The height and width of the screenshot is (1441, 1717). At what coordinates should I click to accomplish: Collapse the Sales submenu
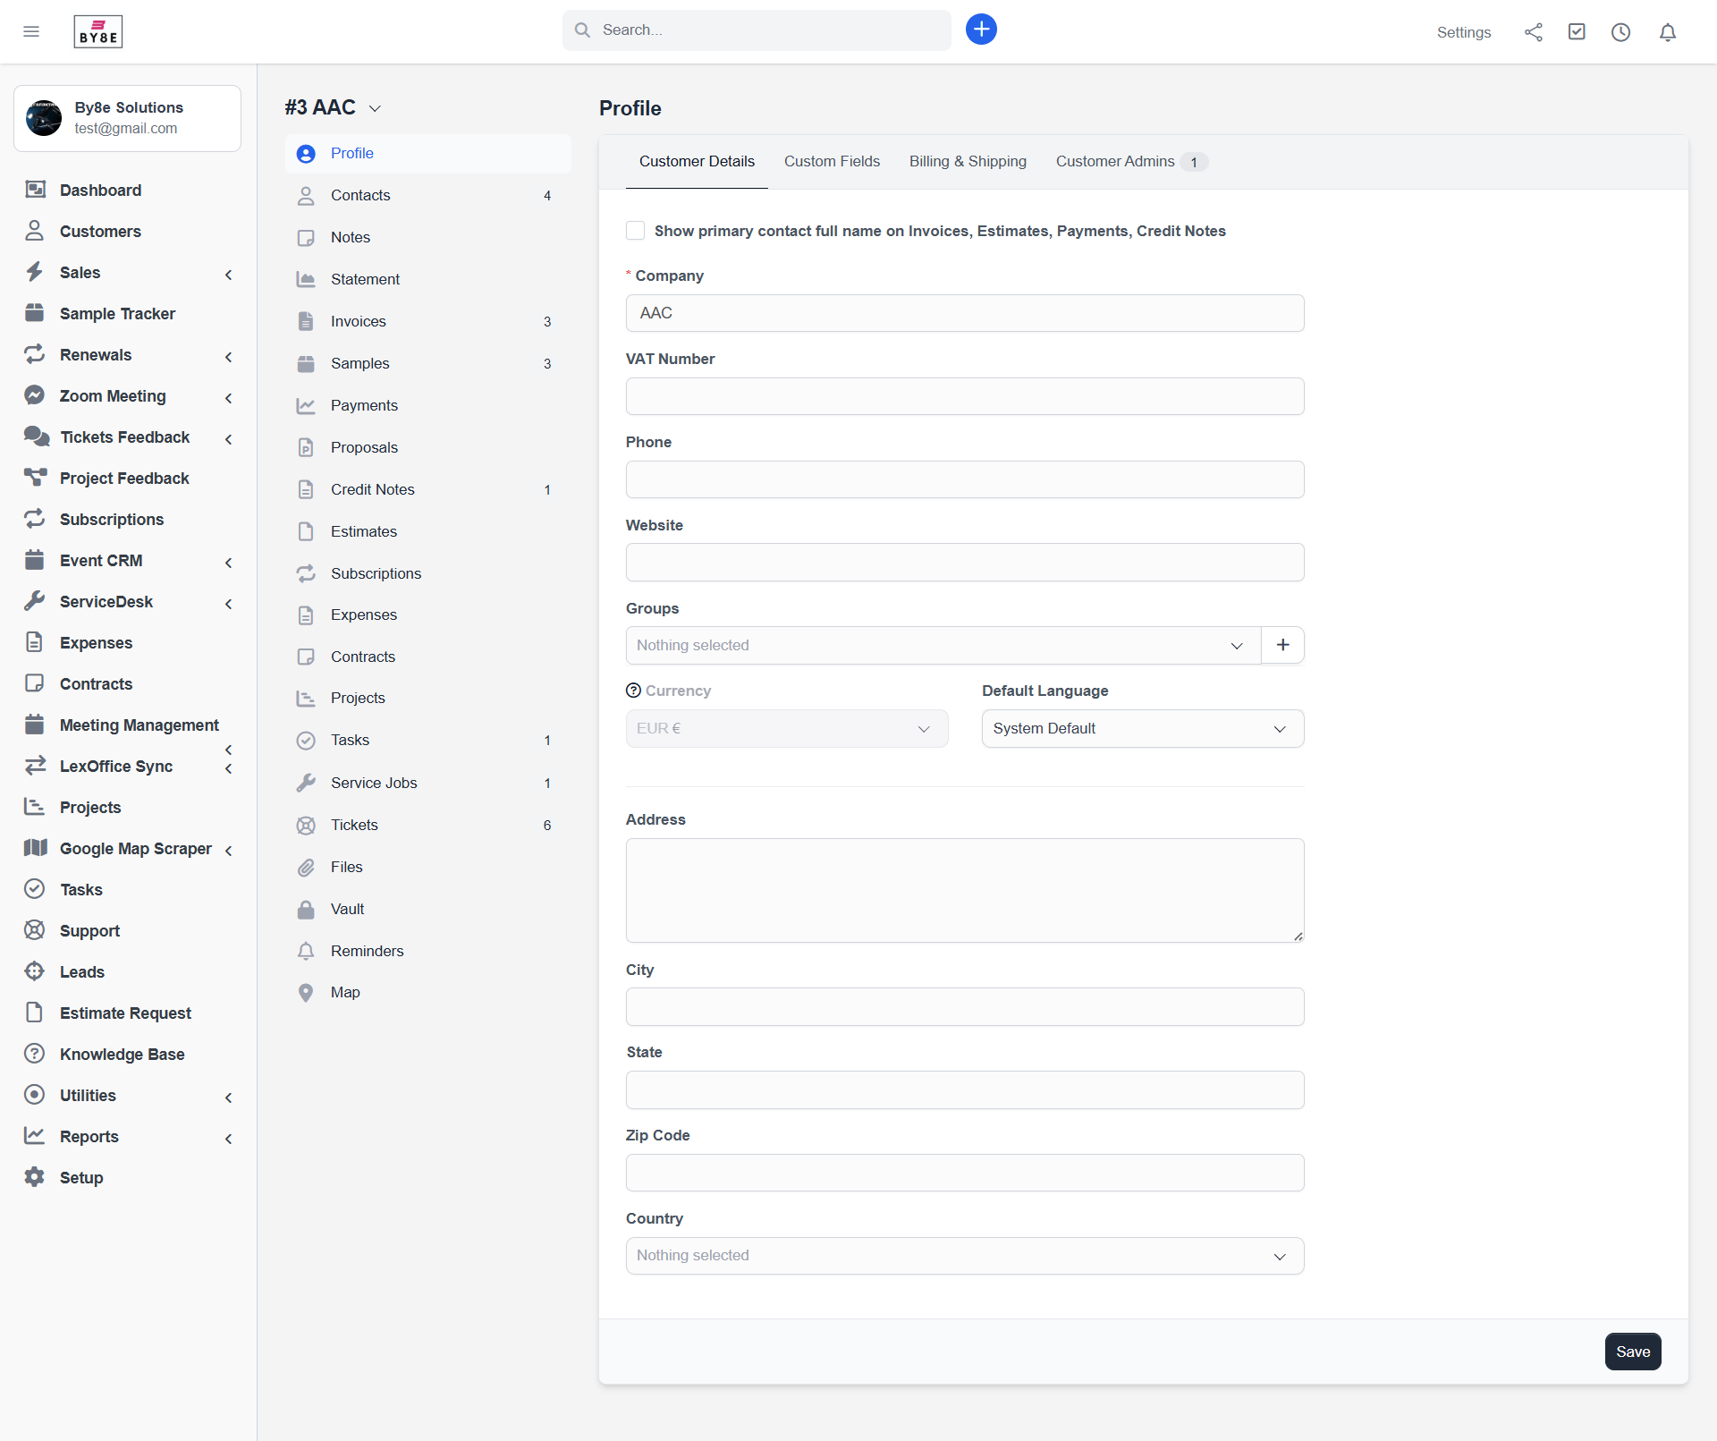(x=229, y=275)
